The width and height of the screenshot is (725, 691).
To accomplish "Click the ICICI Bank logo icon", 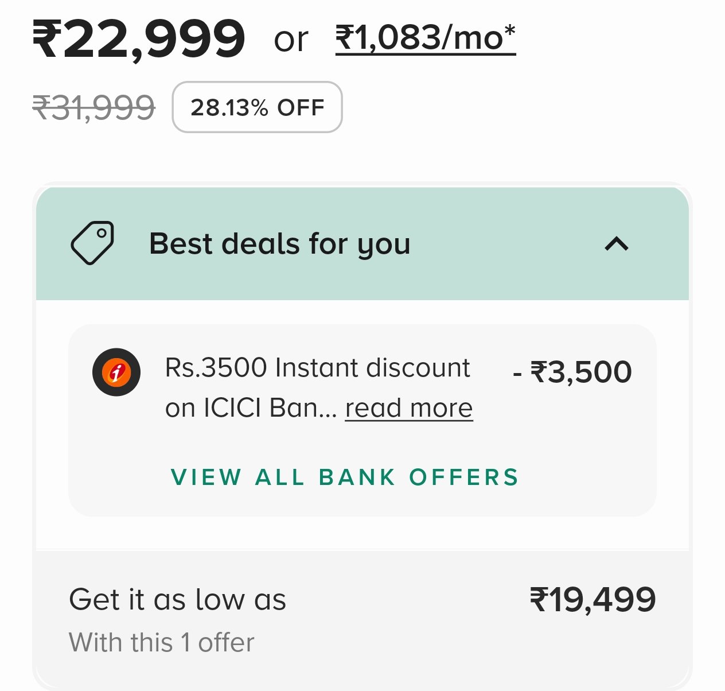I will coord(116,372).
